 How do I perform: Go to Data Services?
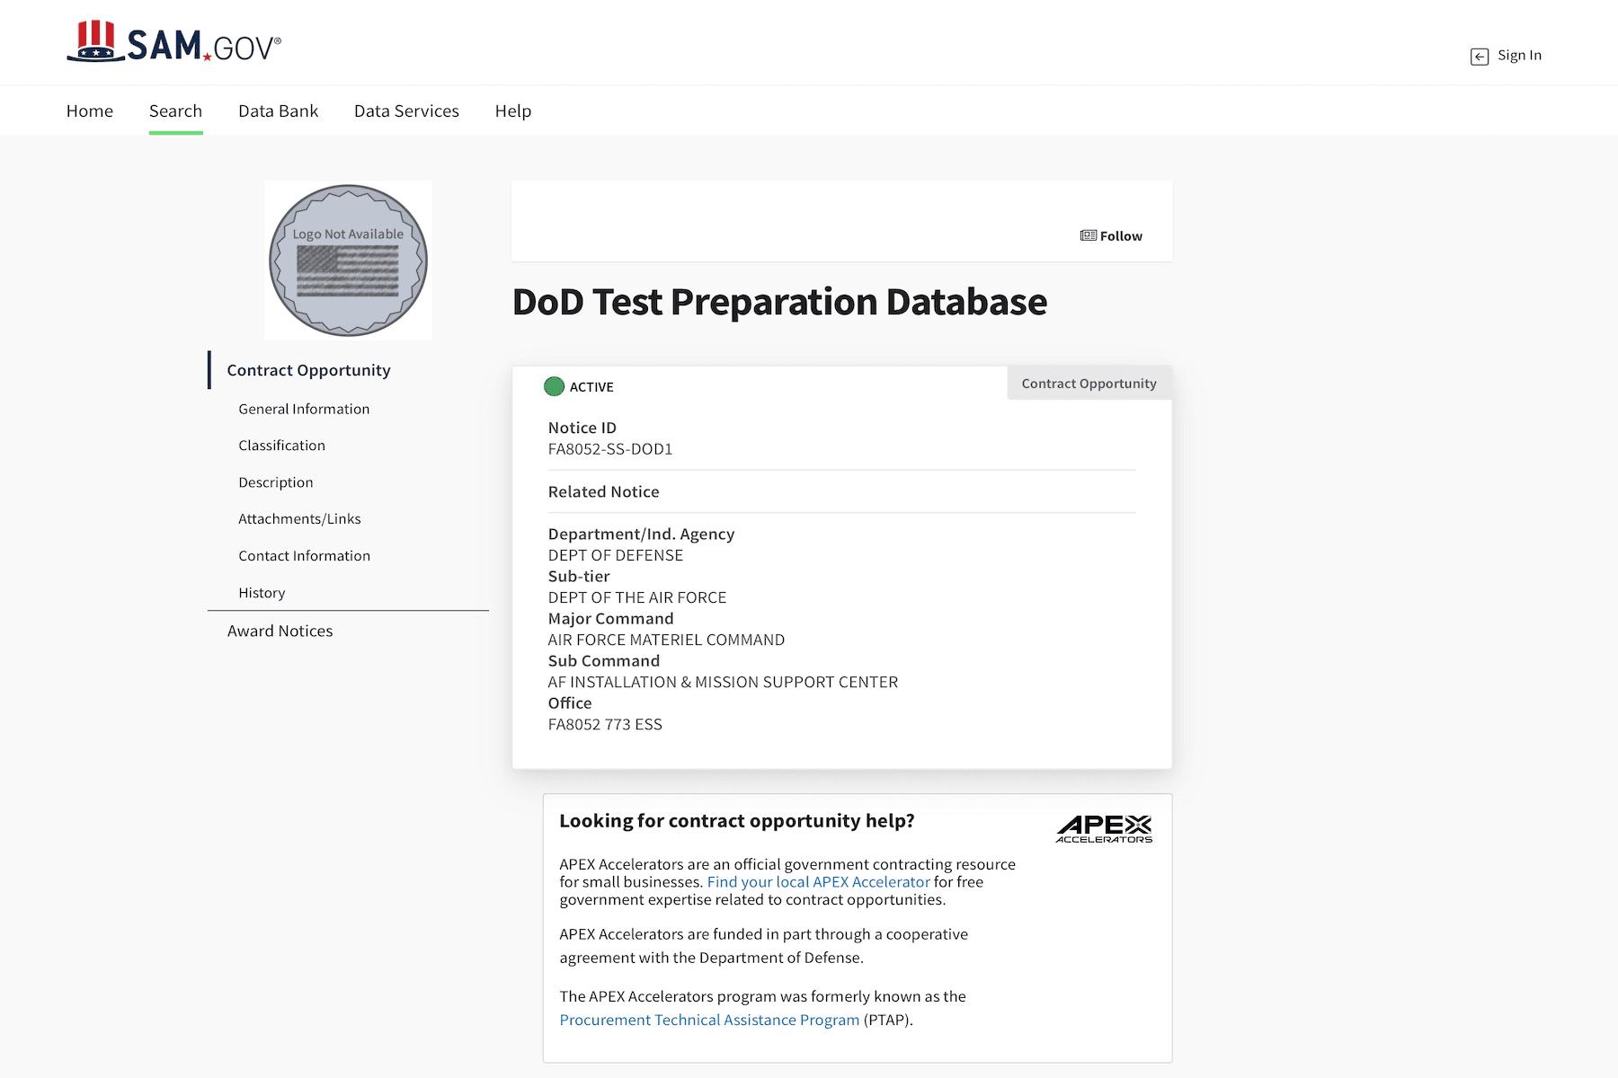pyautogui.click(x=406, y=110)
